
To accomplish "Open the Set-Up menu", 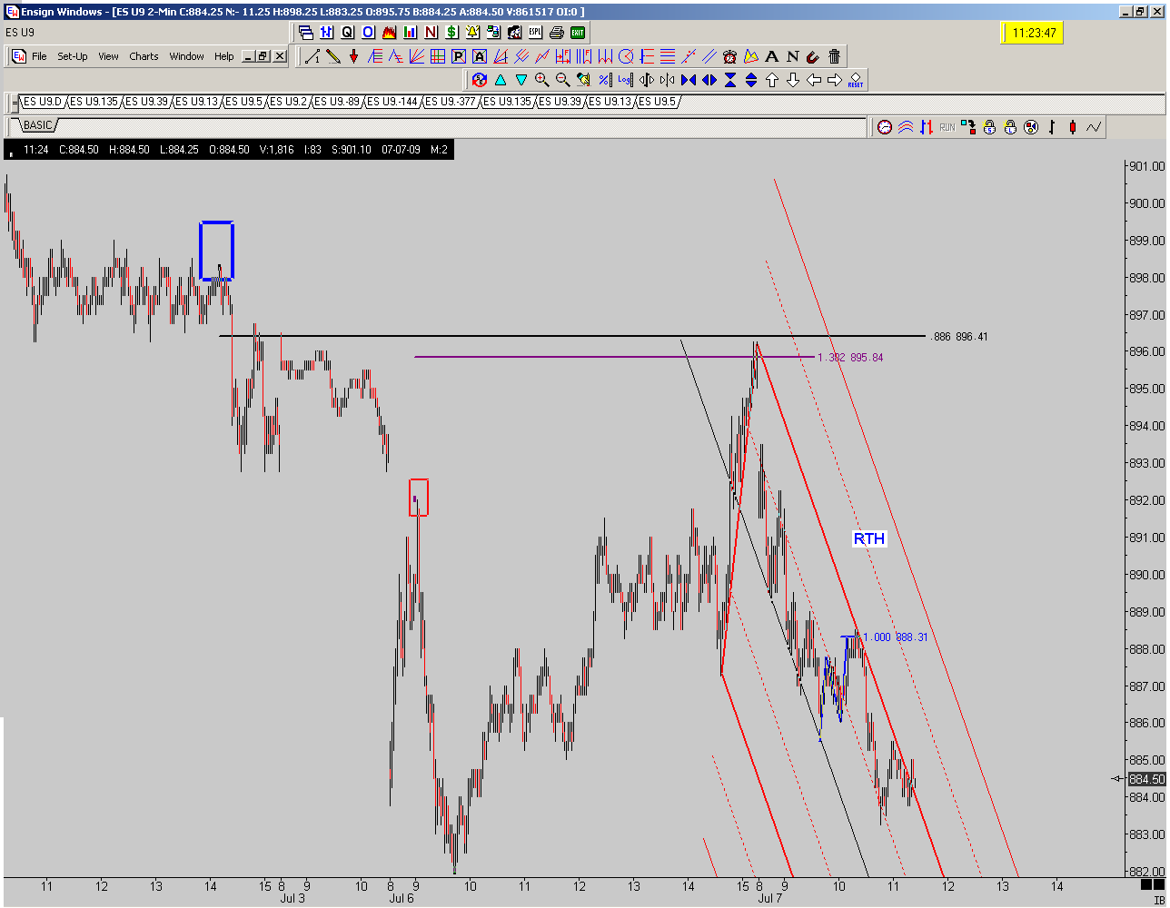I will click(x=73, y=56).
